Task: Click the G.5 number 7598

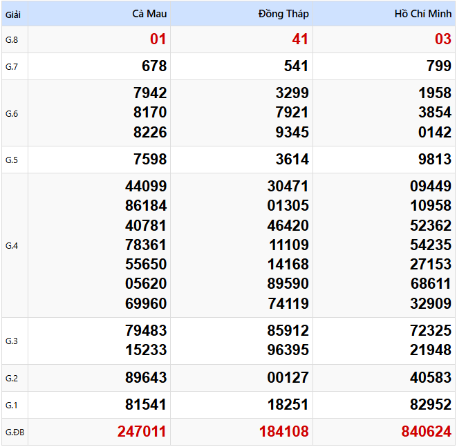Action: pos(150,160)
